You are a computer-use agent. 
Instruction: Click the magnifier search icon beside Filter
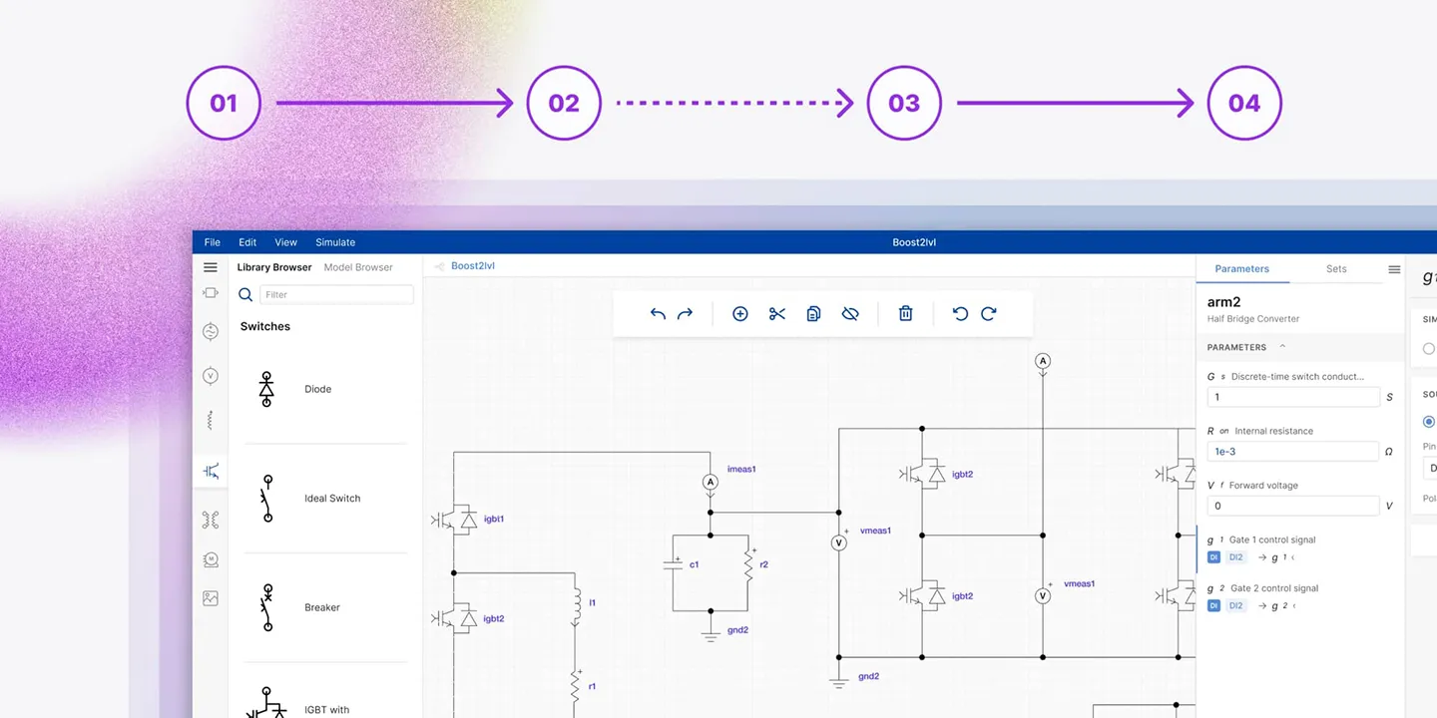(x=245, y=295)
